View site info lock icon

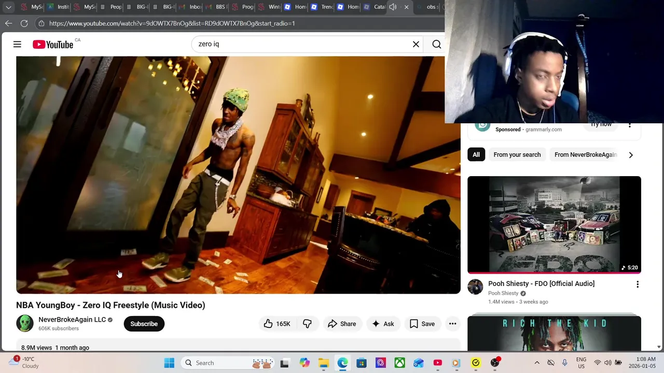pyautogui.click(x=41, y=23)
